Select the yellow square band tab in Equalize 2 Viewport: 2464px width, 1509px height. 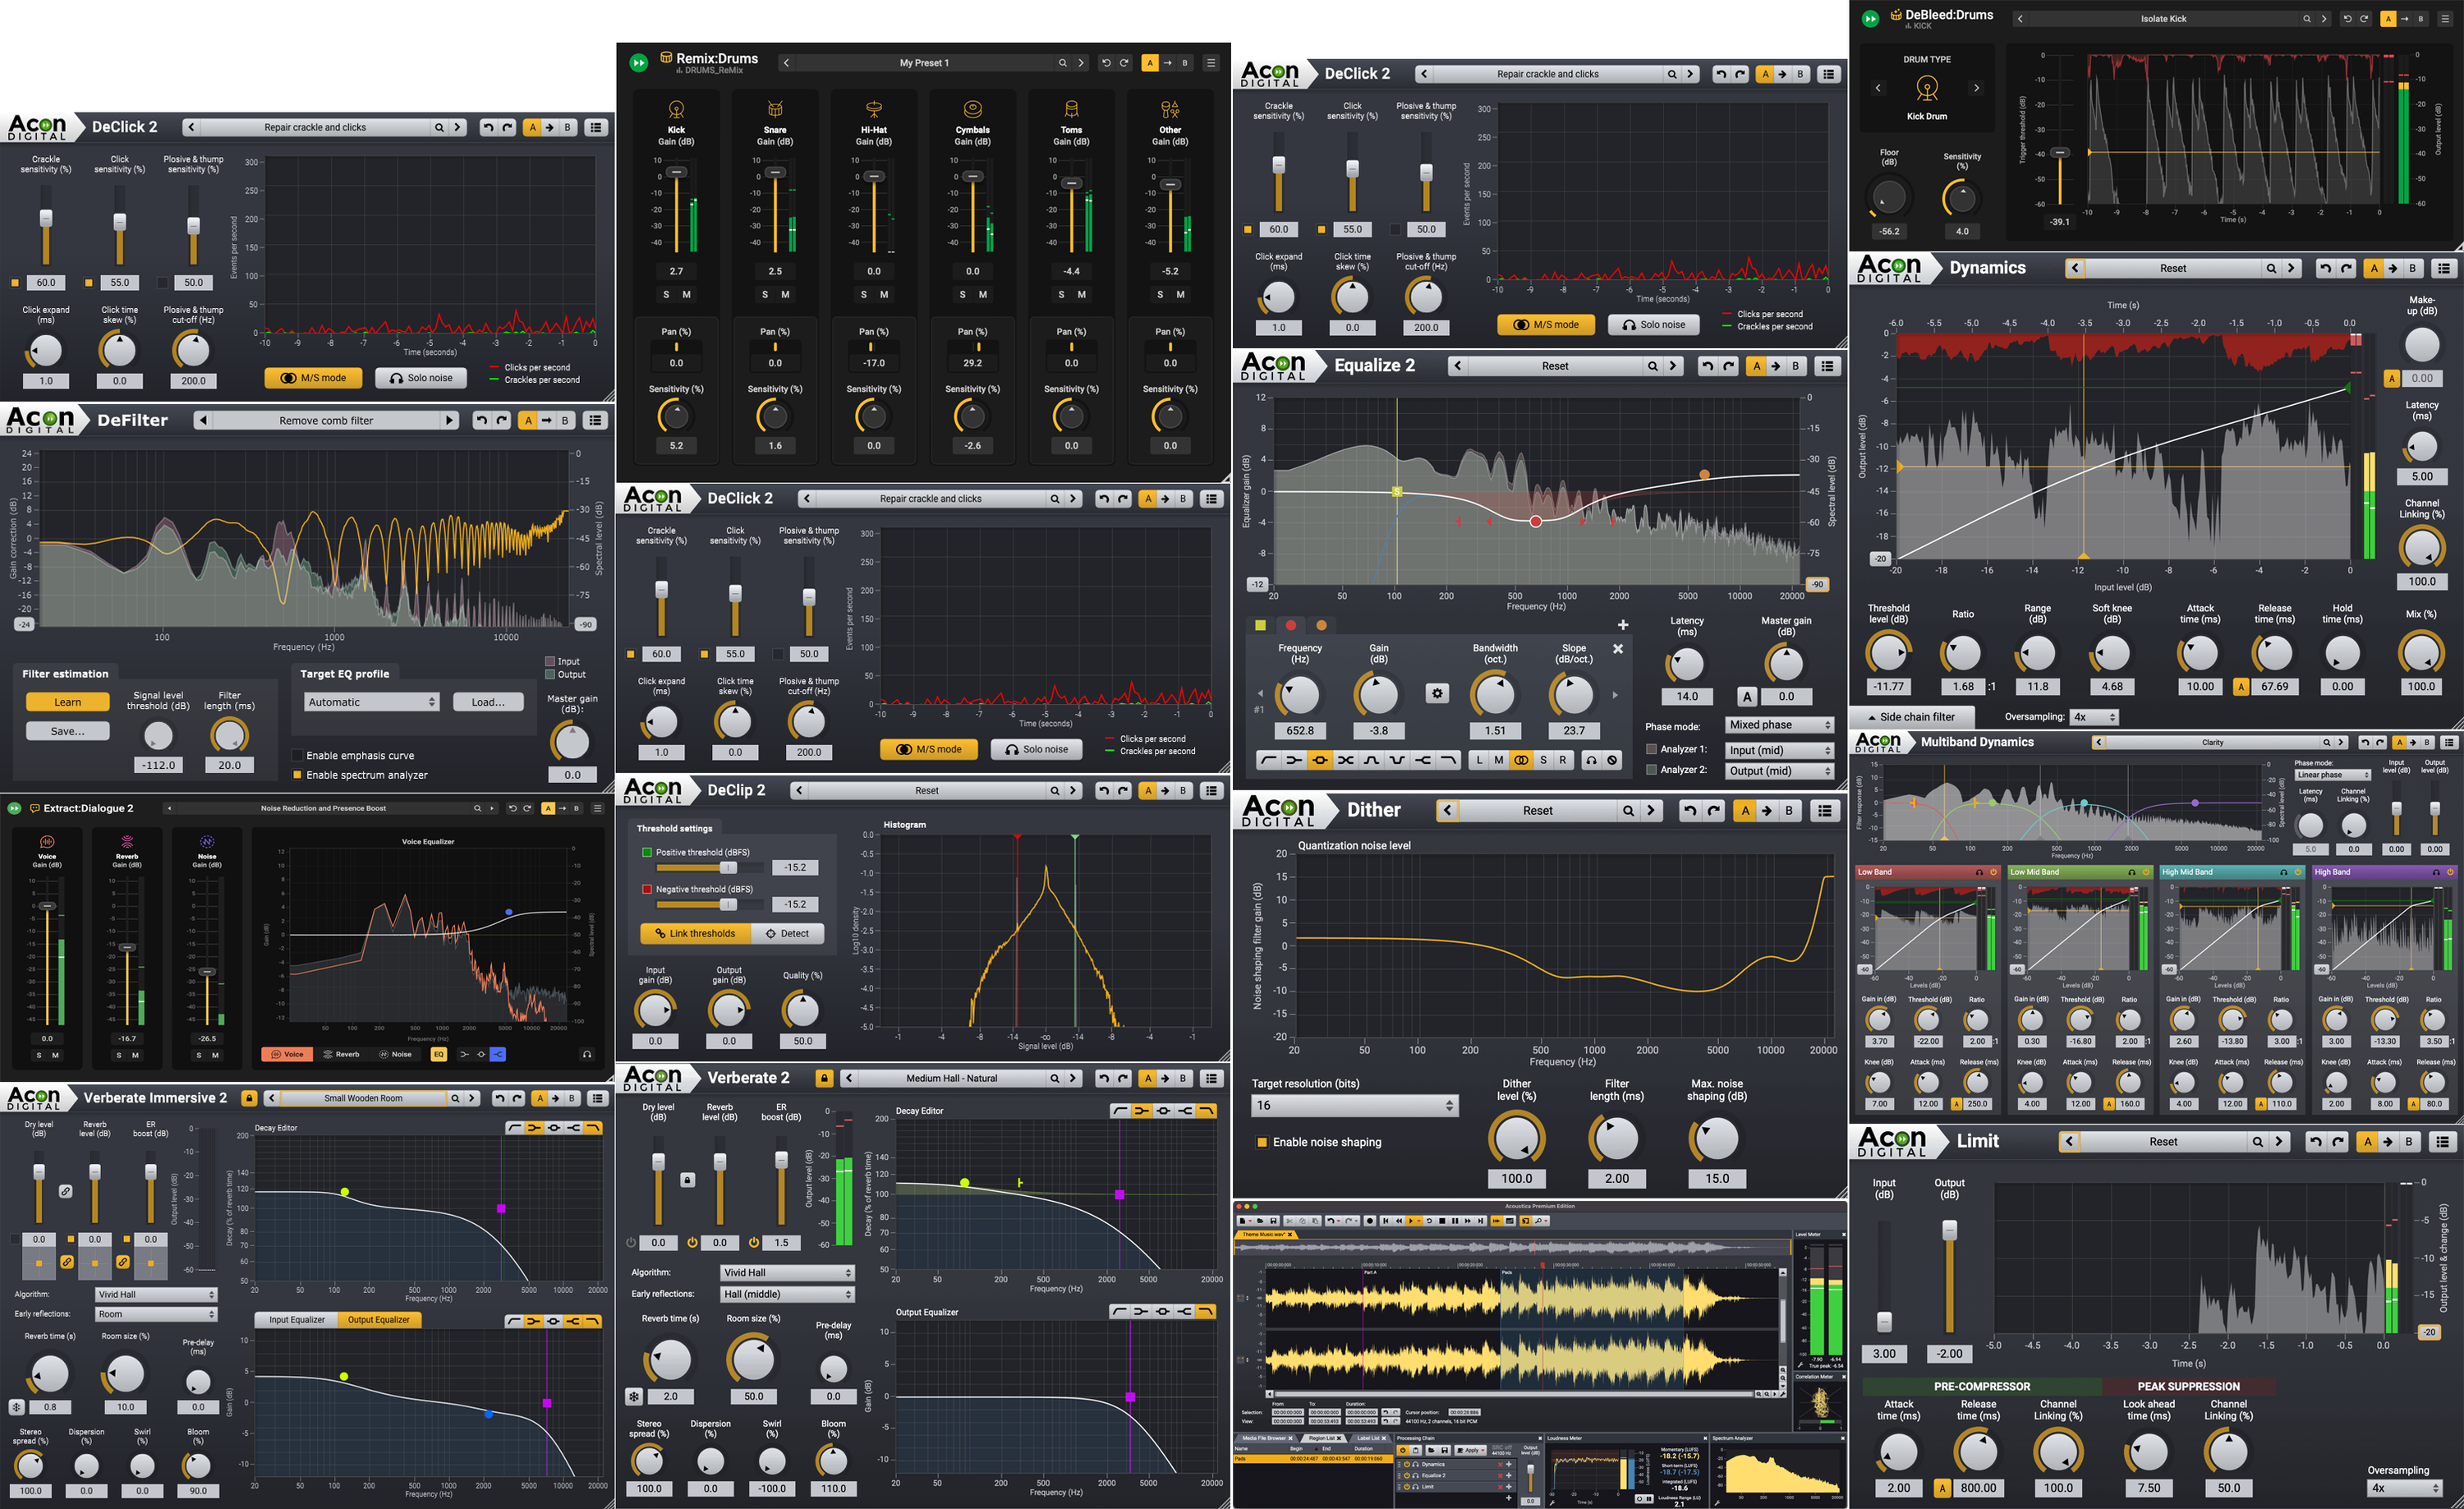point(1260,626)
